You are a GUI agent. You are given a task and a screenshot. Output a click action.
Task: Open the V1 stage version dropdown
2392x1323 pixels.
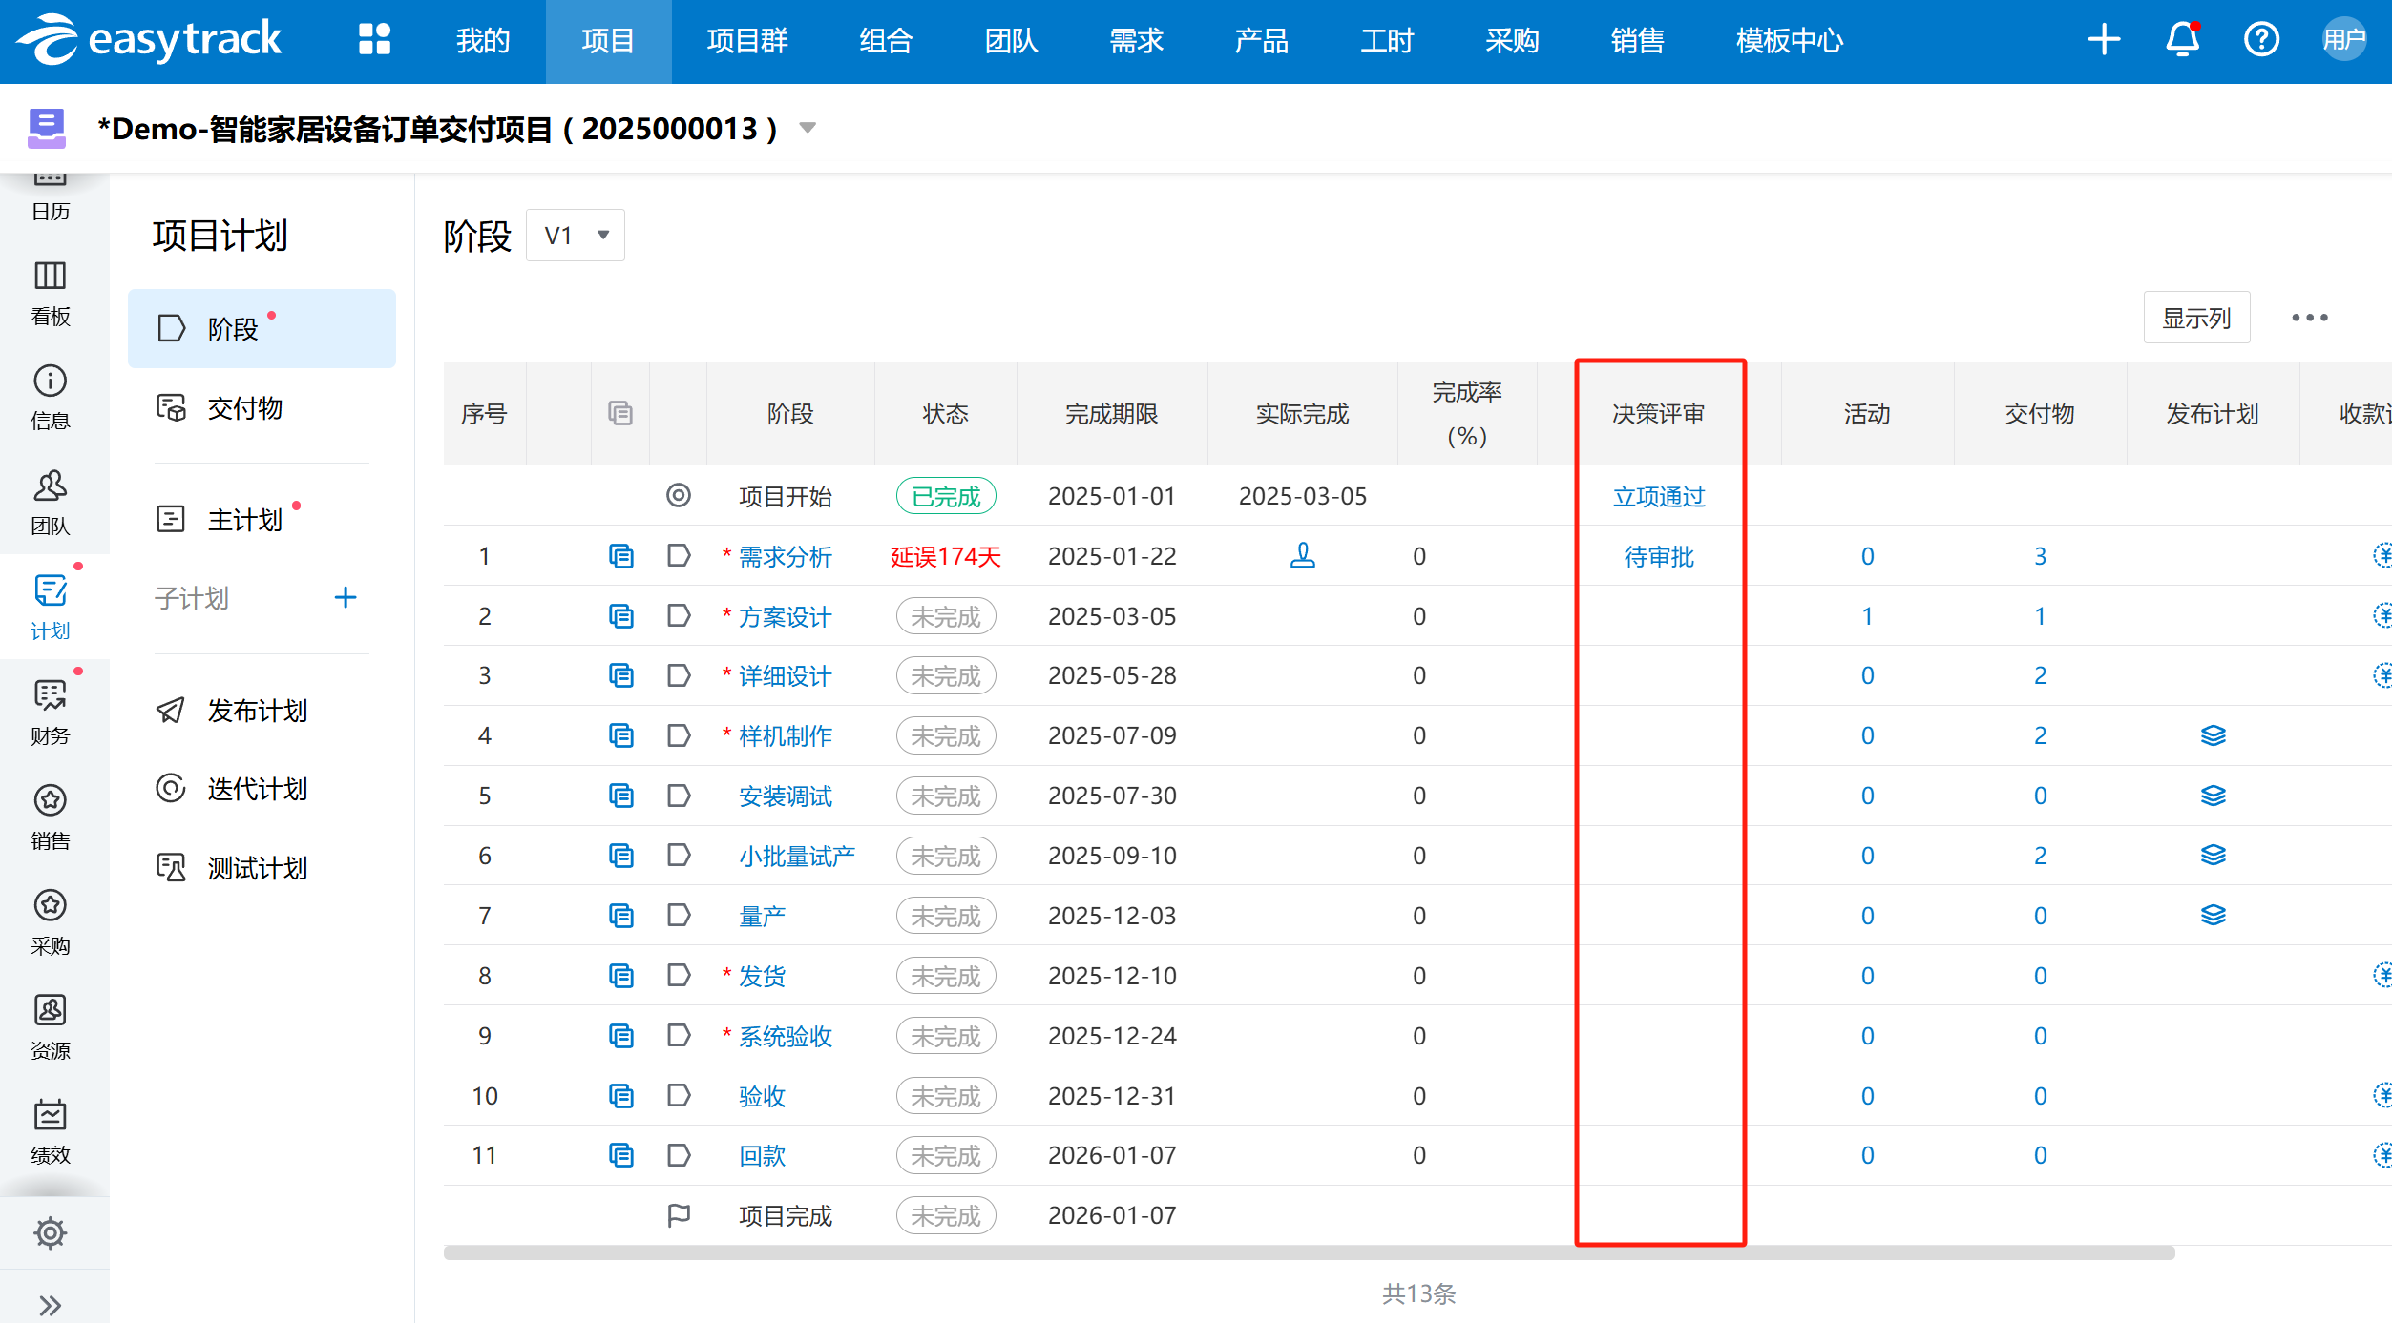[x=575, y=235]
